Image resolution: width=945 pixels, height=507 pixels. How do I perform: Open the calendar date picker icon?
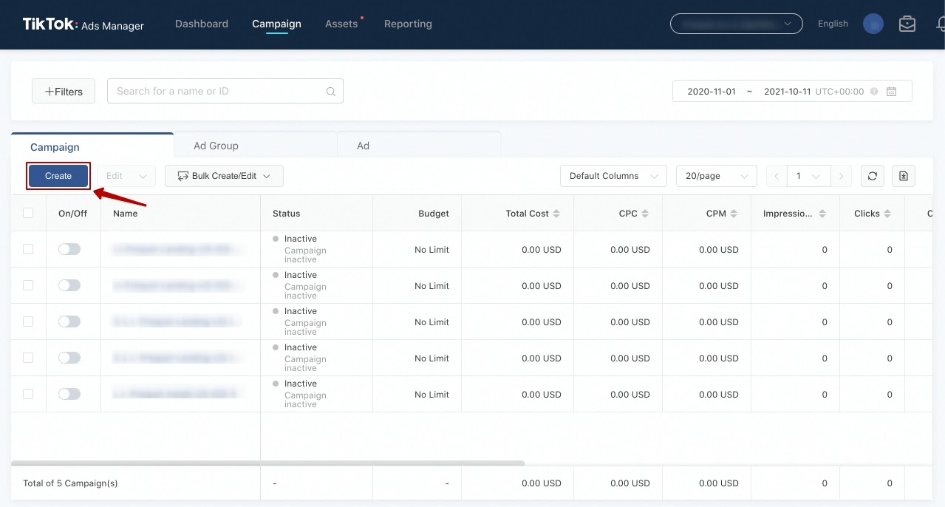pos(891,92)
